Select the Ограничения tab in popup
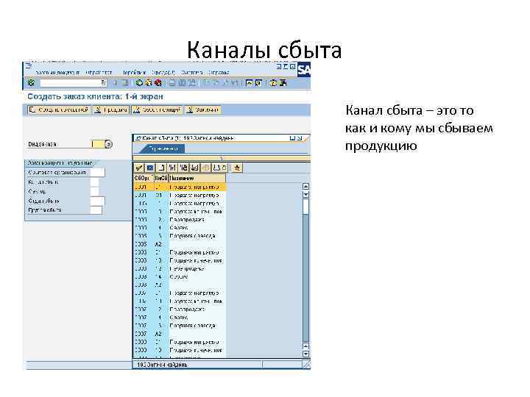The image size is (530, 397). pyautogui.click(x=162, y=149)
